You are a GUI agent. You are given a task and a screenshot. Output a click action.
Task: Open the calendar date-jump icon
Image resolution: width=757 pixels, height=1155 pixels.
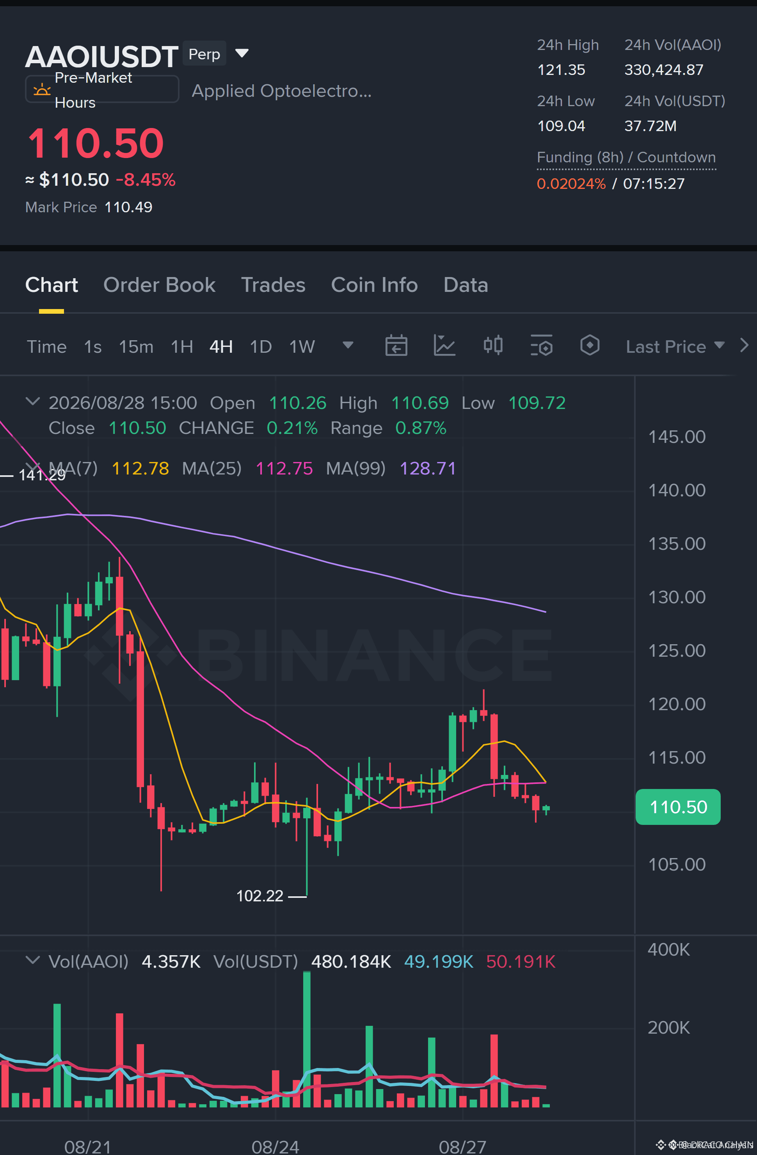click(x=396, y=346)
